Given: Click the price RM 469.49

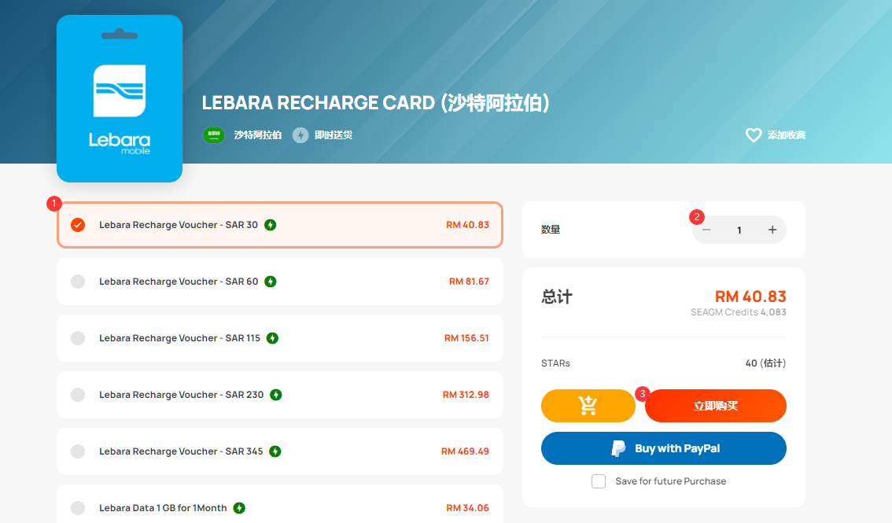Looking at the screenshot, I should coord(465,451).
